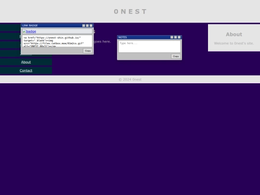Open the Contact link in the sidebar

tap(26, 71)
